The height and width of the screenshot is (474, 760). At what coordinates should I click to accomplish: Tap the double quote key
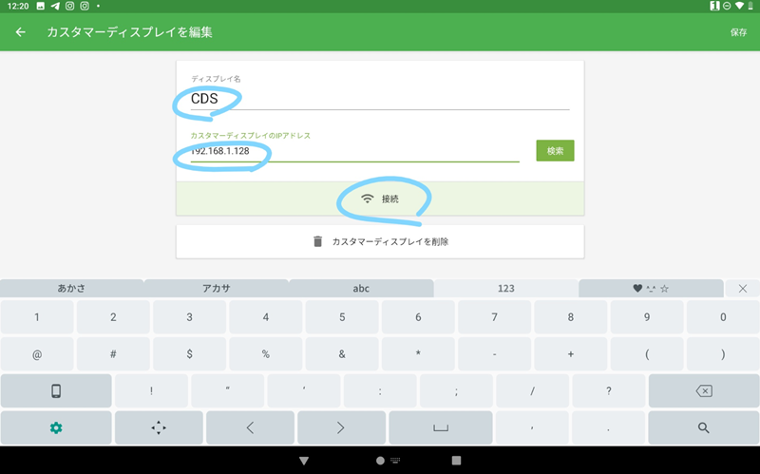[227, 390]
